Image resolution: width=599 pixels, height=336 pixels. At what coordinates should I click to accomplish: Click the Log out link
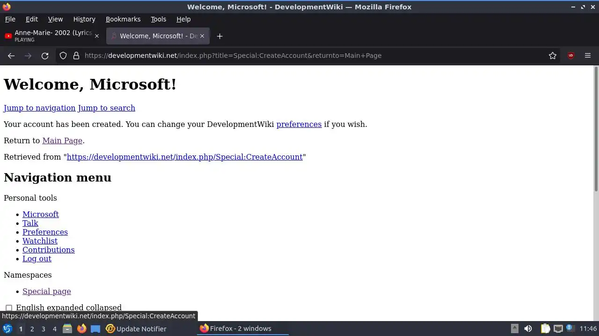tap(37, 259)
